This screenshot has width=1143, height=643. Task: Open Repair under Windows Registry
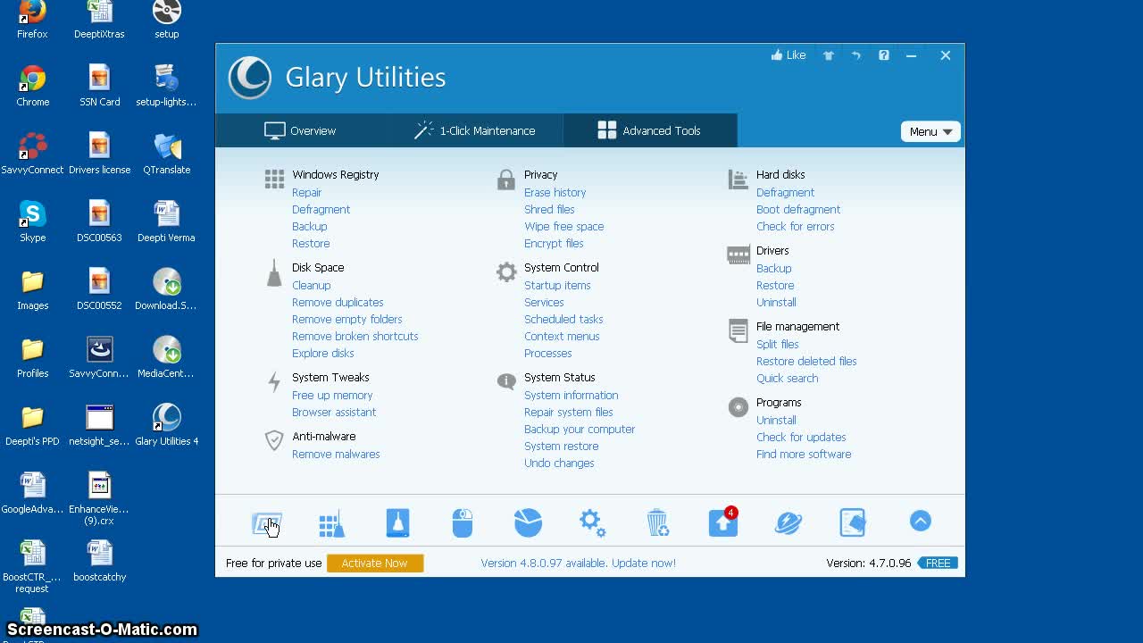tap(306, 193)
